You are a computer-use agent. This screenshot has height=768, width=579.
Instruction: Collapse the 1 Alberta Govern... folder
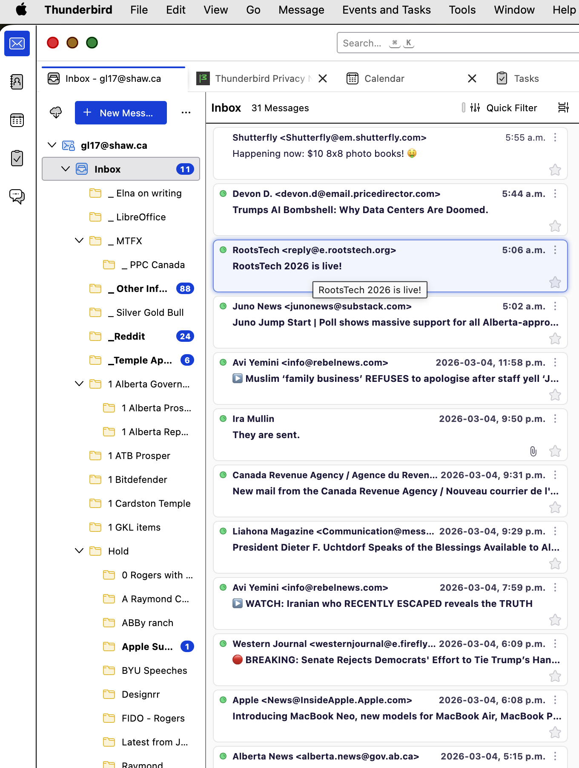pos(79,384)
